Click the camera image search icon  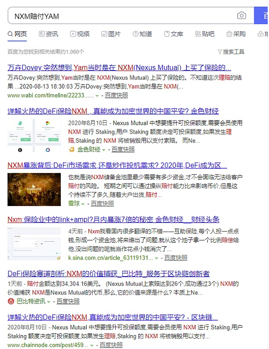pos(241,16)
